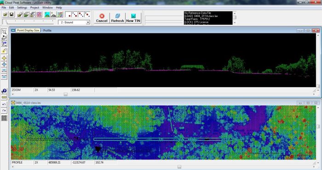Click the save floppy disk icon
Image resolution: width=322 pixels, height=170 pixels.
[11, 14]
